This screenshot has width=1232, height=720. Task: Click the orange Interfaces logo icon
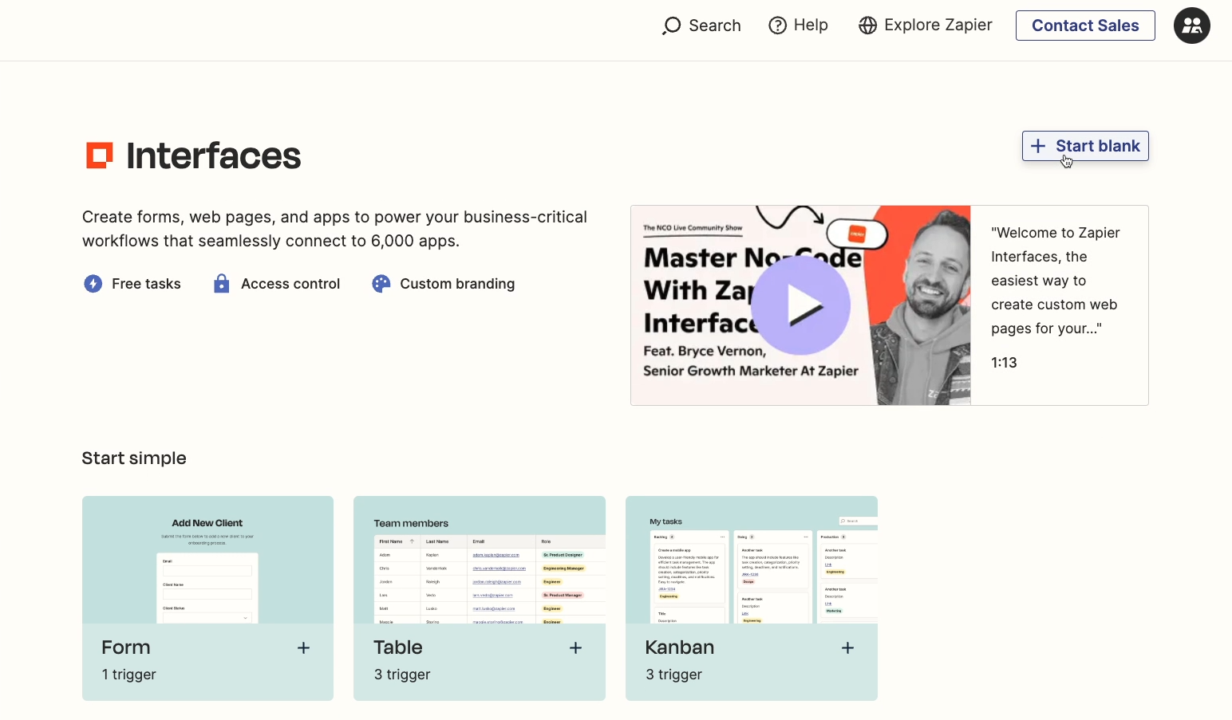[98, 155]
